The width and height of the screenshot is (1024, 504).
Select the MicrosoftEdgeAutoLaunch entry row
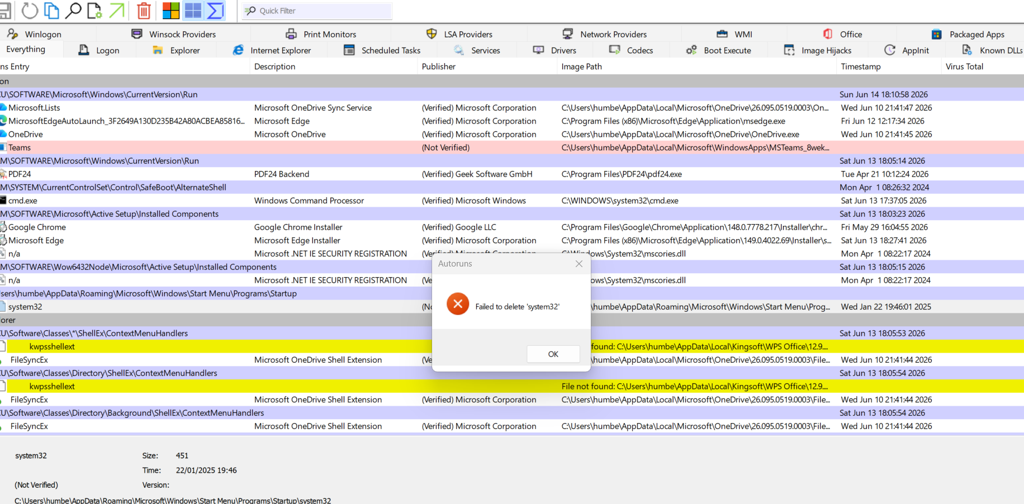tap(512, 121)
